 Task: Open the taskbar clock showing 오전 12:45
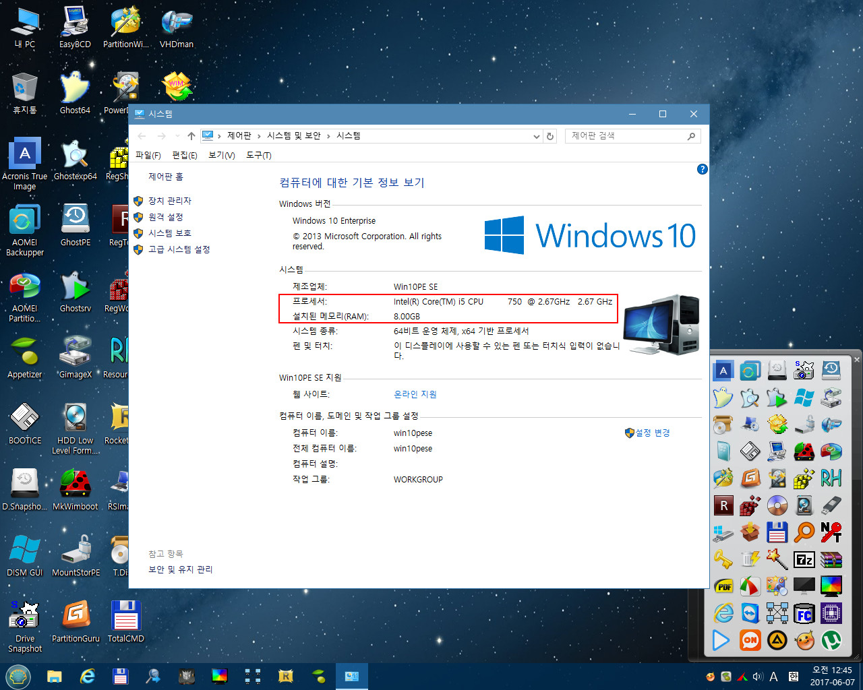832,677
